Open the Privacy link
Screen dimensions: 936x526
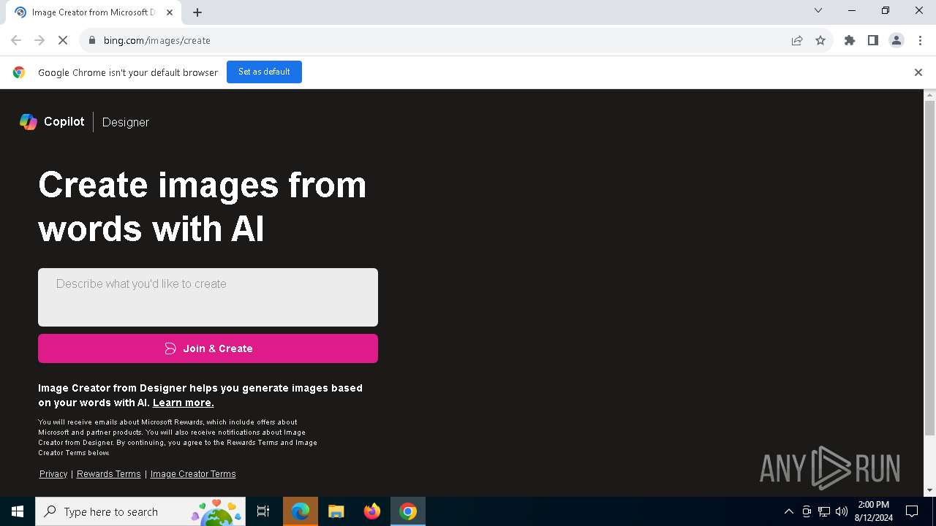tap(53, 474)
